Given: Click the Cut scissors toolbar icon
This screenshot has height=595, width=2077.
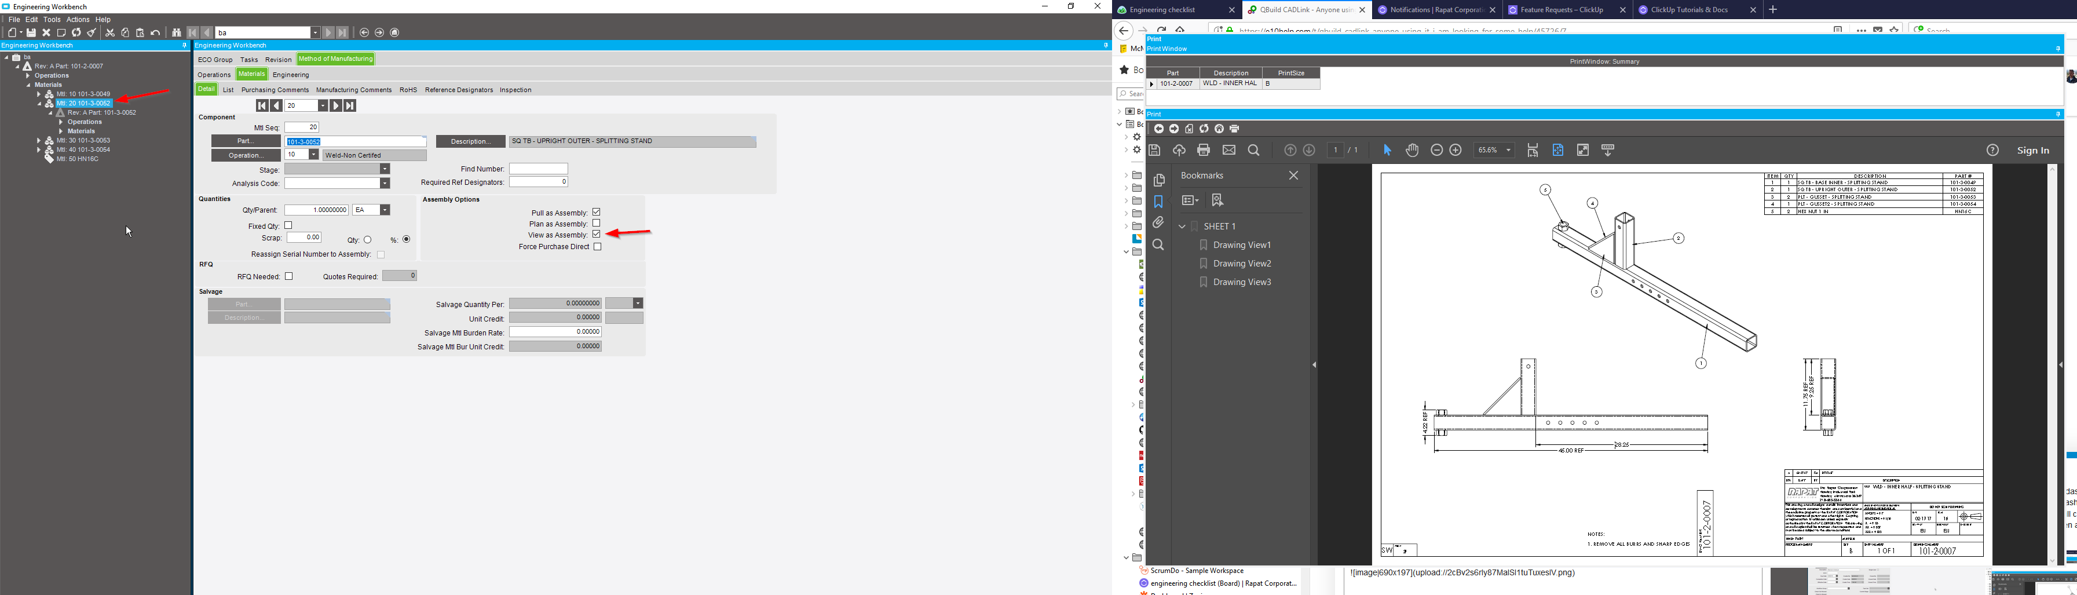Looking at the screenshot, I should pos(111,33).
